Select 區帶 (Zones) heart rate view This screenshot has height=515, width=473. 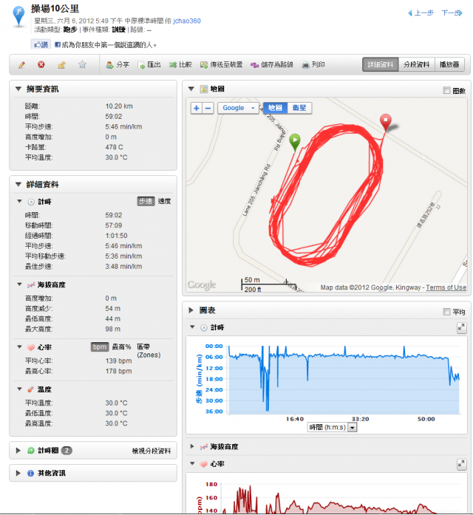tap(149, 351)
